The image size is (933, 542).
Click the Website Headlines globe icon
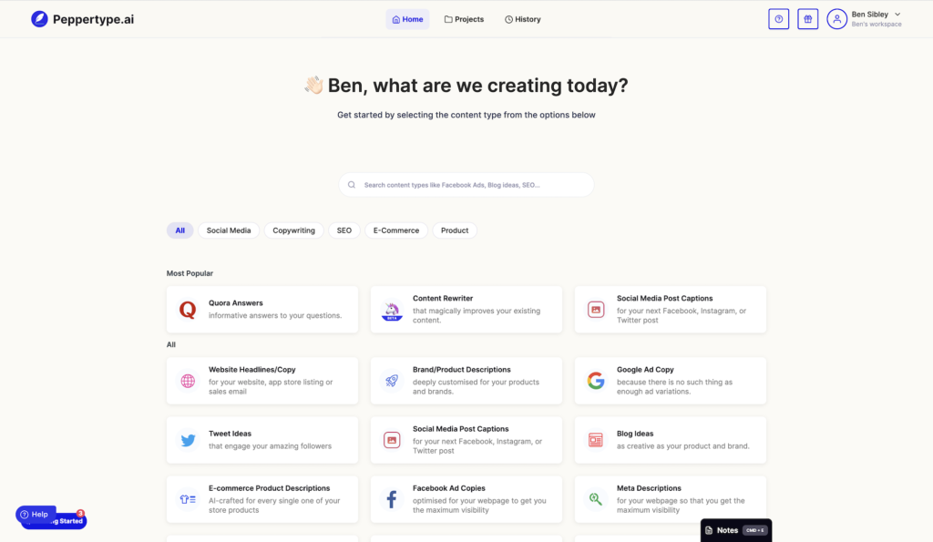pos(188,381)
